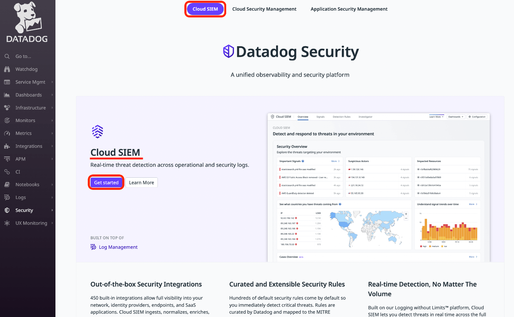Open Notebooks from the sidebar
514x317 pixels.
pyautogui.click(x=27, y=185)
